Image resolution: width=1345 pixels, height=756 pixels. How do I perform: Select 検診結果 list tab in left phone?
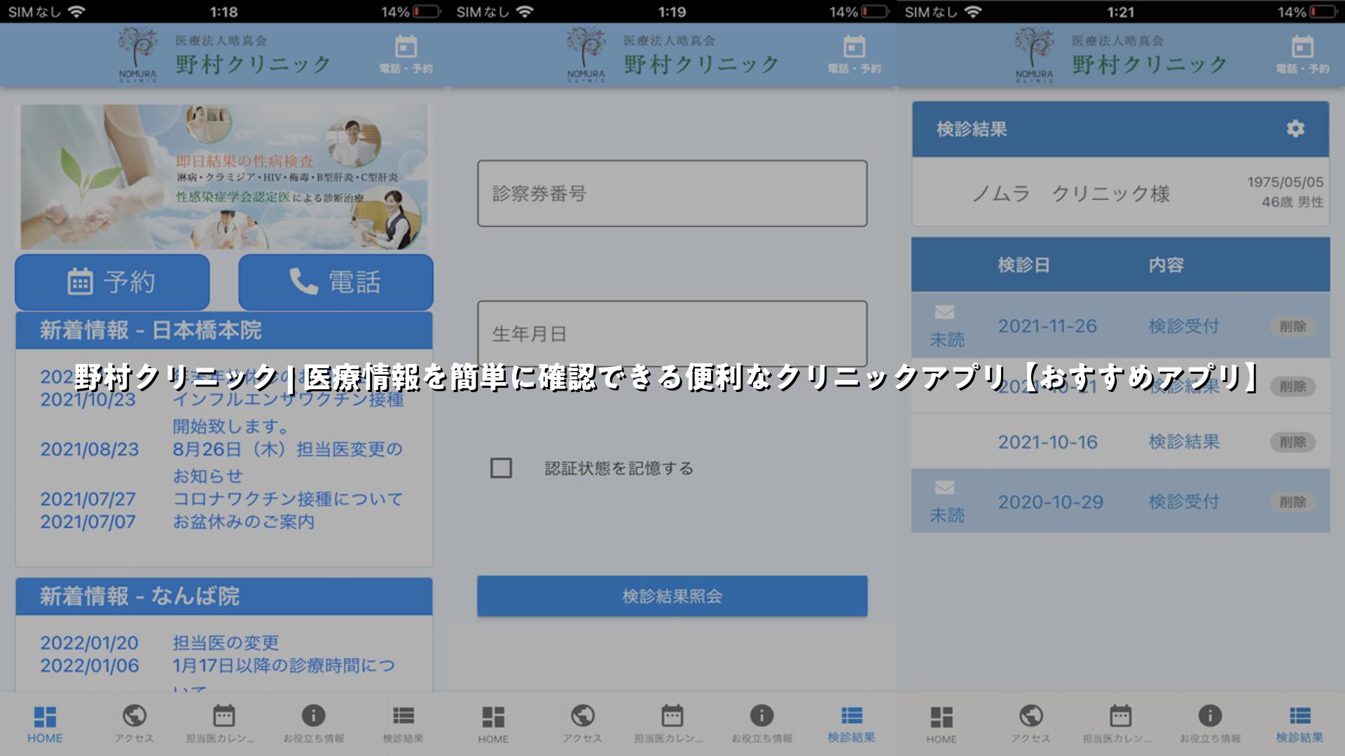coord(403,724)
